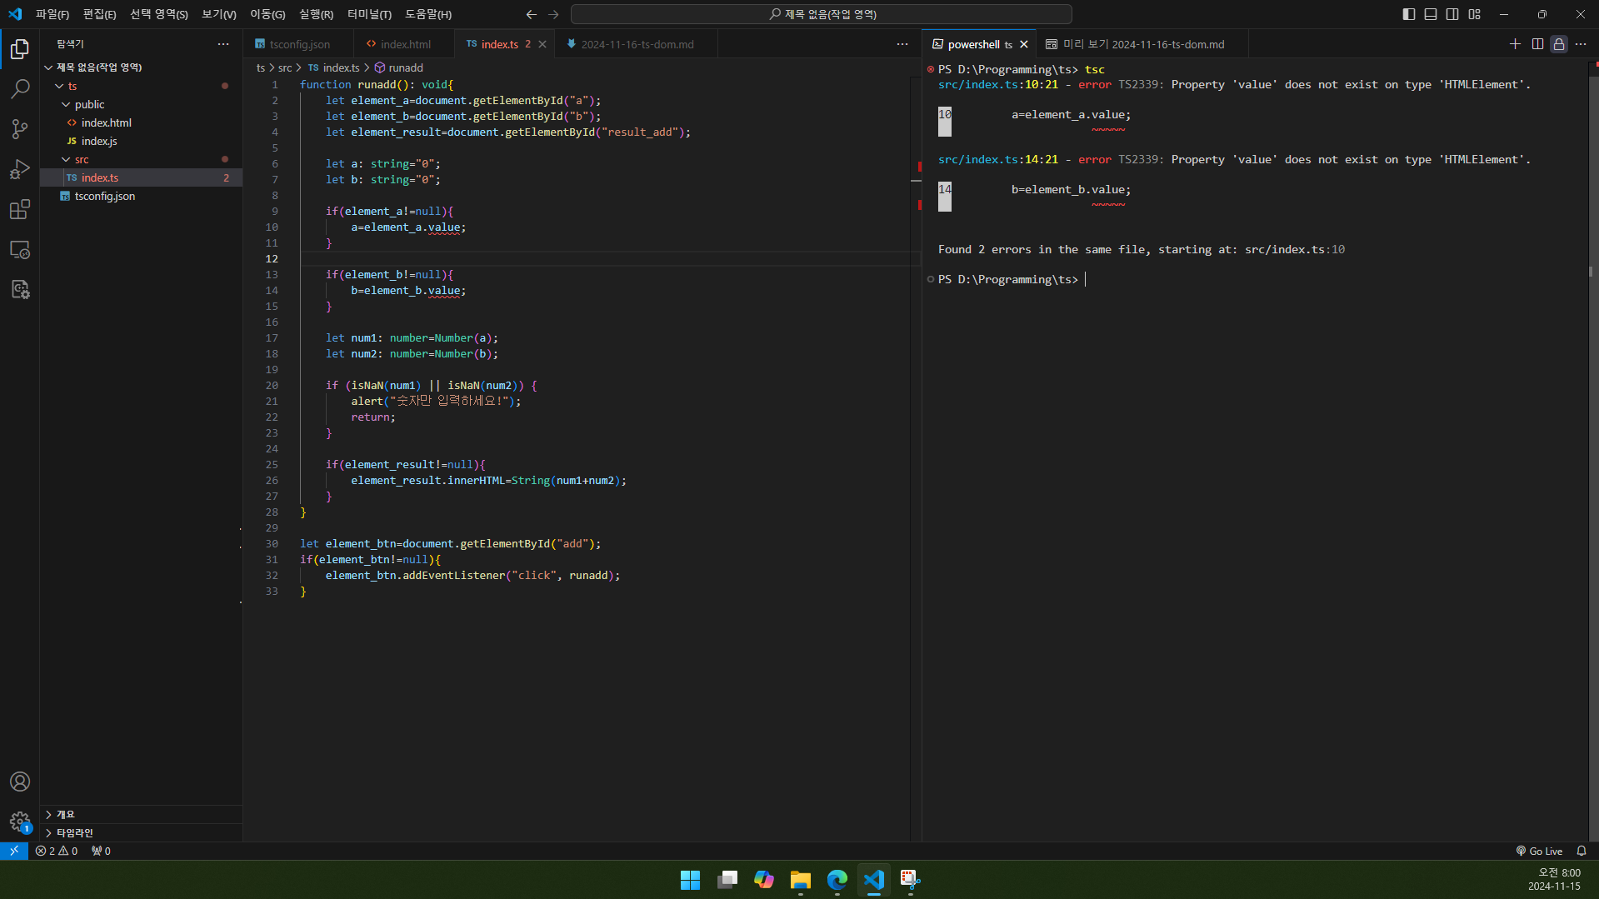Open the Extensions view
The height and width of the screenshot is (899, 1599).
[20, 209]
